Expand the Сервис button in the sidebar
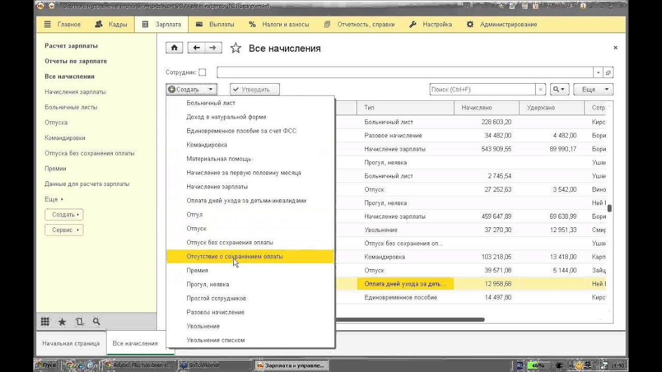This screenshot has width=662, height=372. (x=64, y=230)
